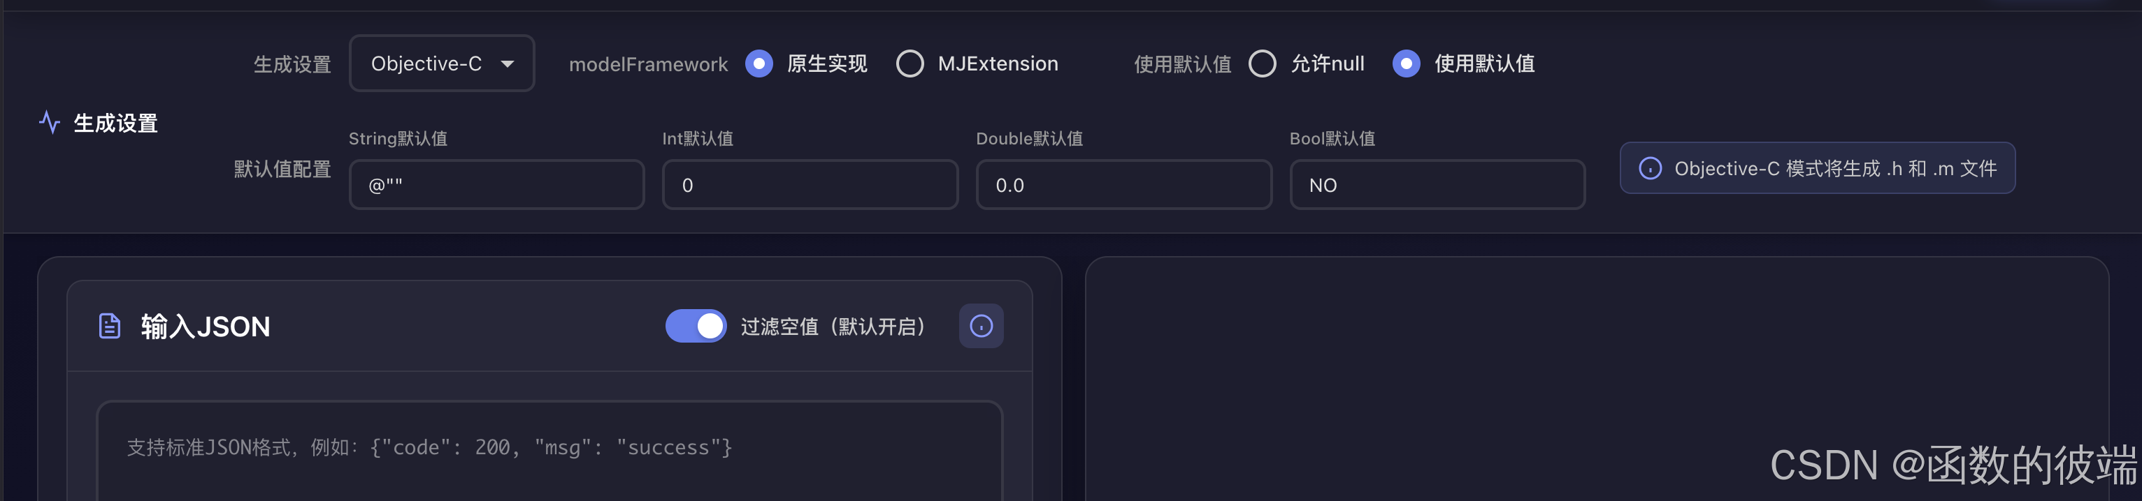Click the String默认值 input containing @""
2142x501 pixels.
(x=496, y=184)
